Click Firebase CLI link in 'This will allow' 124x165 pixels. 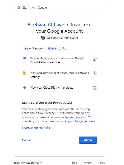(x=53, y=48)
